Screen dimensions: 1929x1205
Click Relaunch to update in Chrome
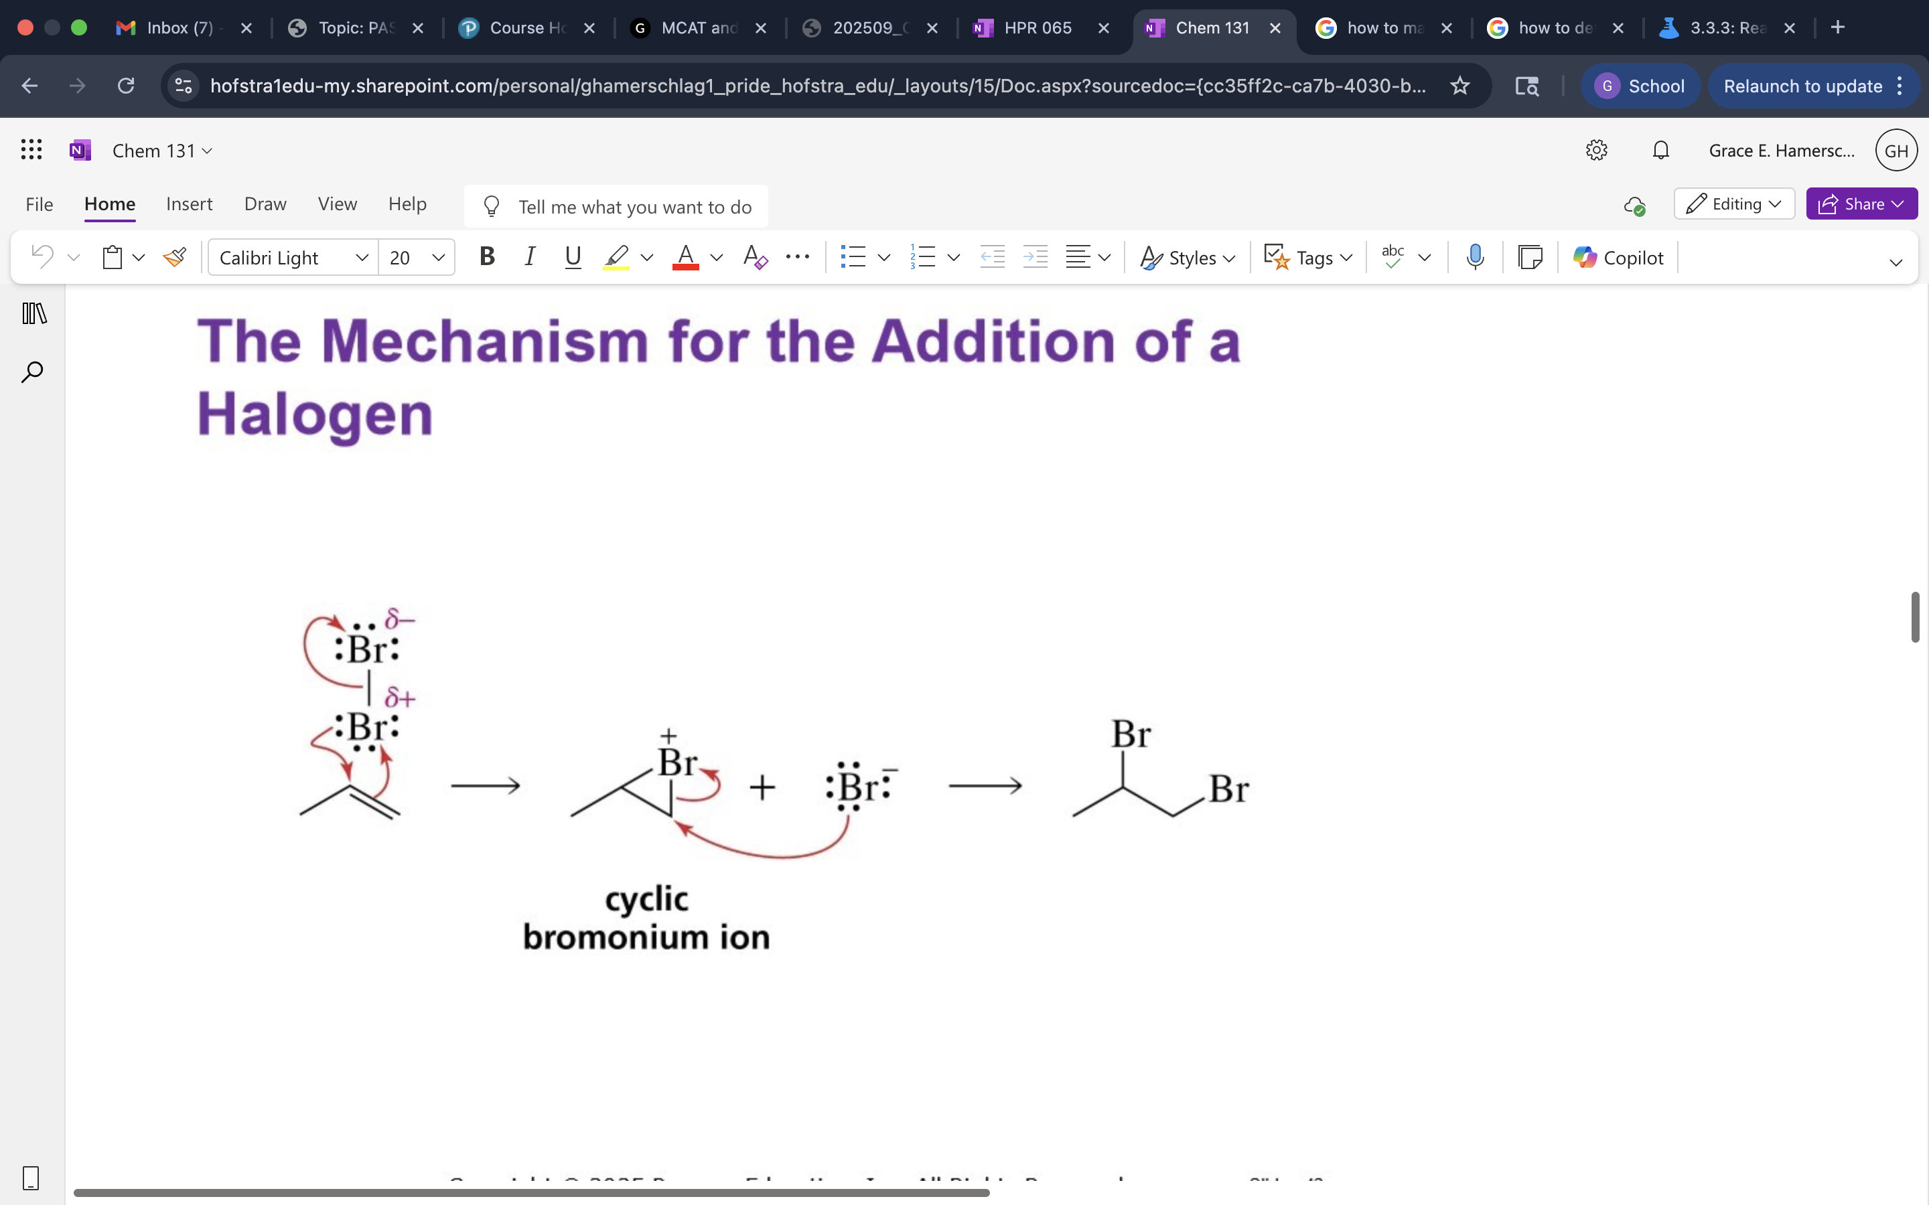click(x=1803, y=86)
